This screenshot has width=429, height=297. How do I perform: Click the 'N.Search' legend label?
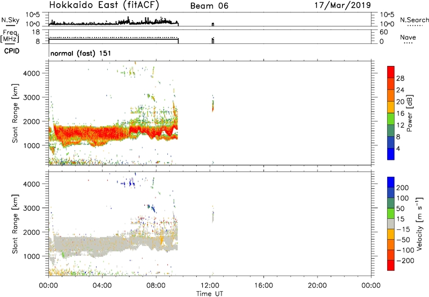tap(415, 20)
